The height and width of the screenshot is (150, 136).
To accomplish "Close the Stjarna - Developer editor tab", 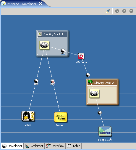I will click(x=41, y=4).
